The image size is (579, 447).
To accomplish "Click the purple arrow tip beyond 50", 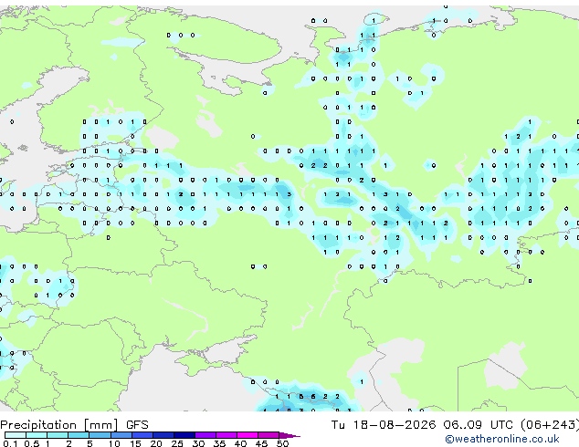I will [x=289, y=435].
